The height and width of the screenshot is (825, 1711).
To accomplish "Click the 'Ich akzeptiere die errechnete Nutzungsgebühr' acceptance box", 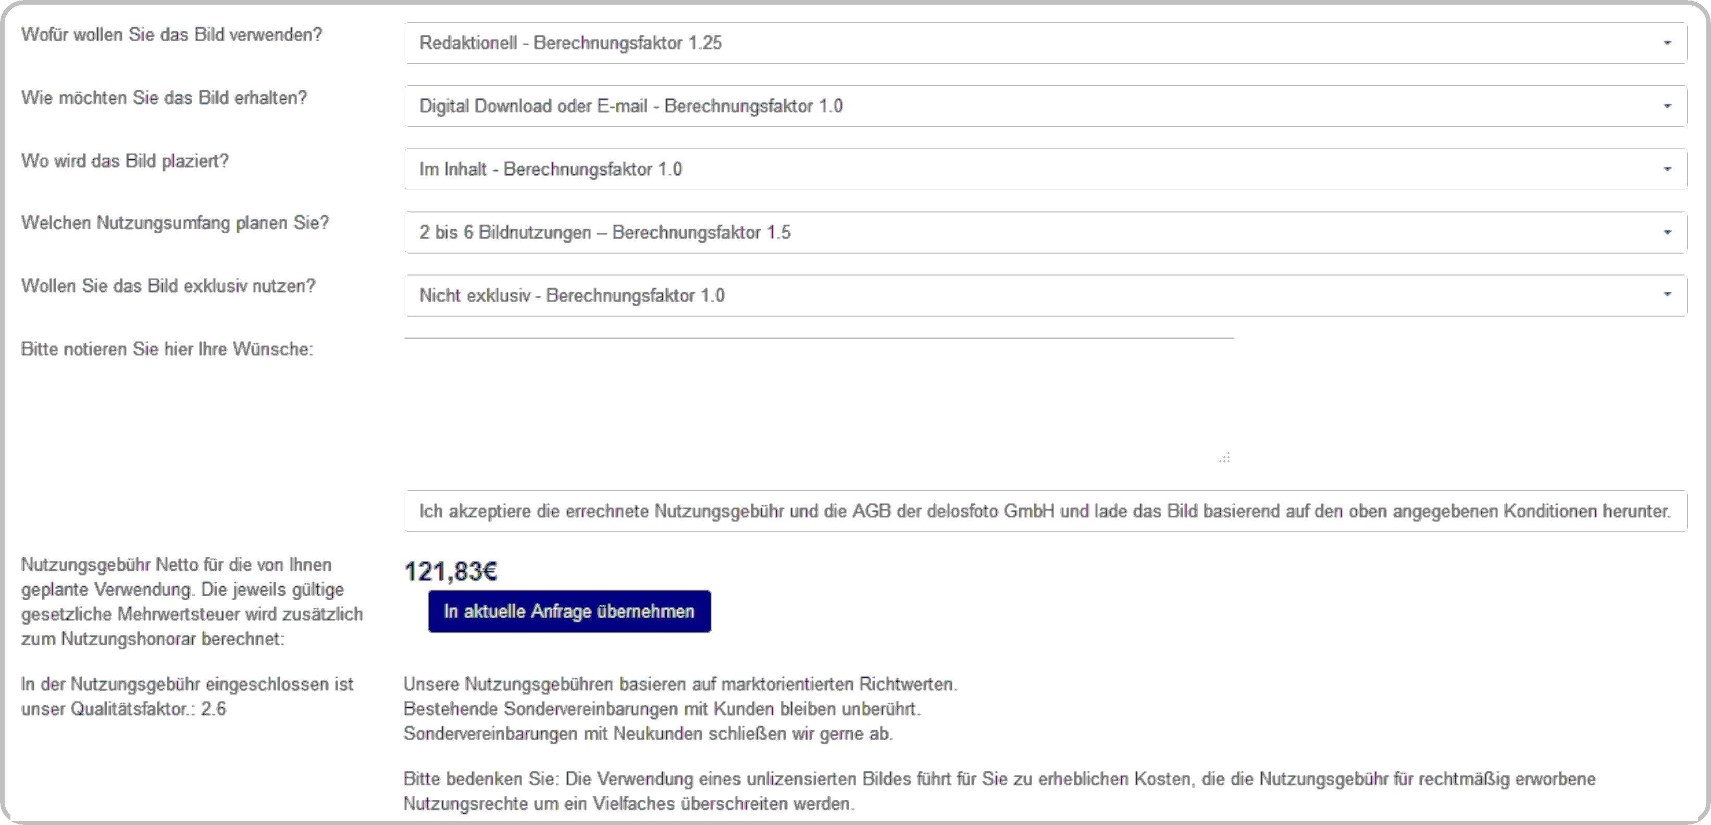I will tap(1045, 511).
